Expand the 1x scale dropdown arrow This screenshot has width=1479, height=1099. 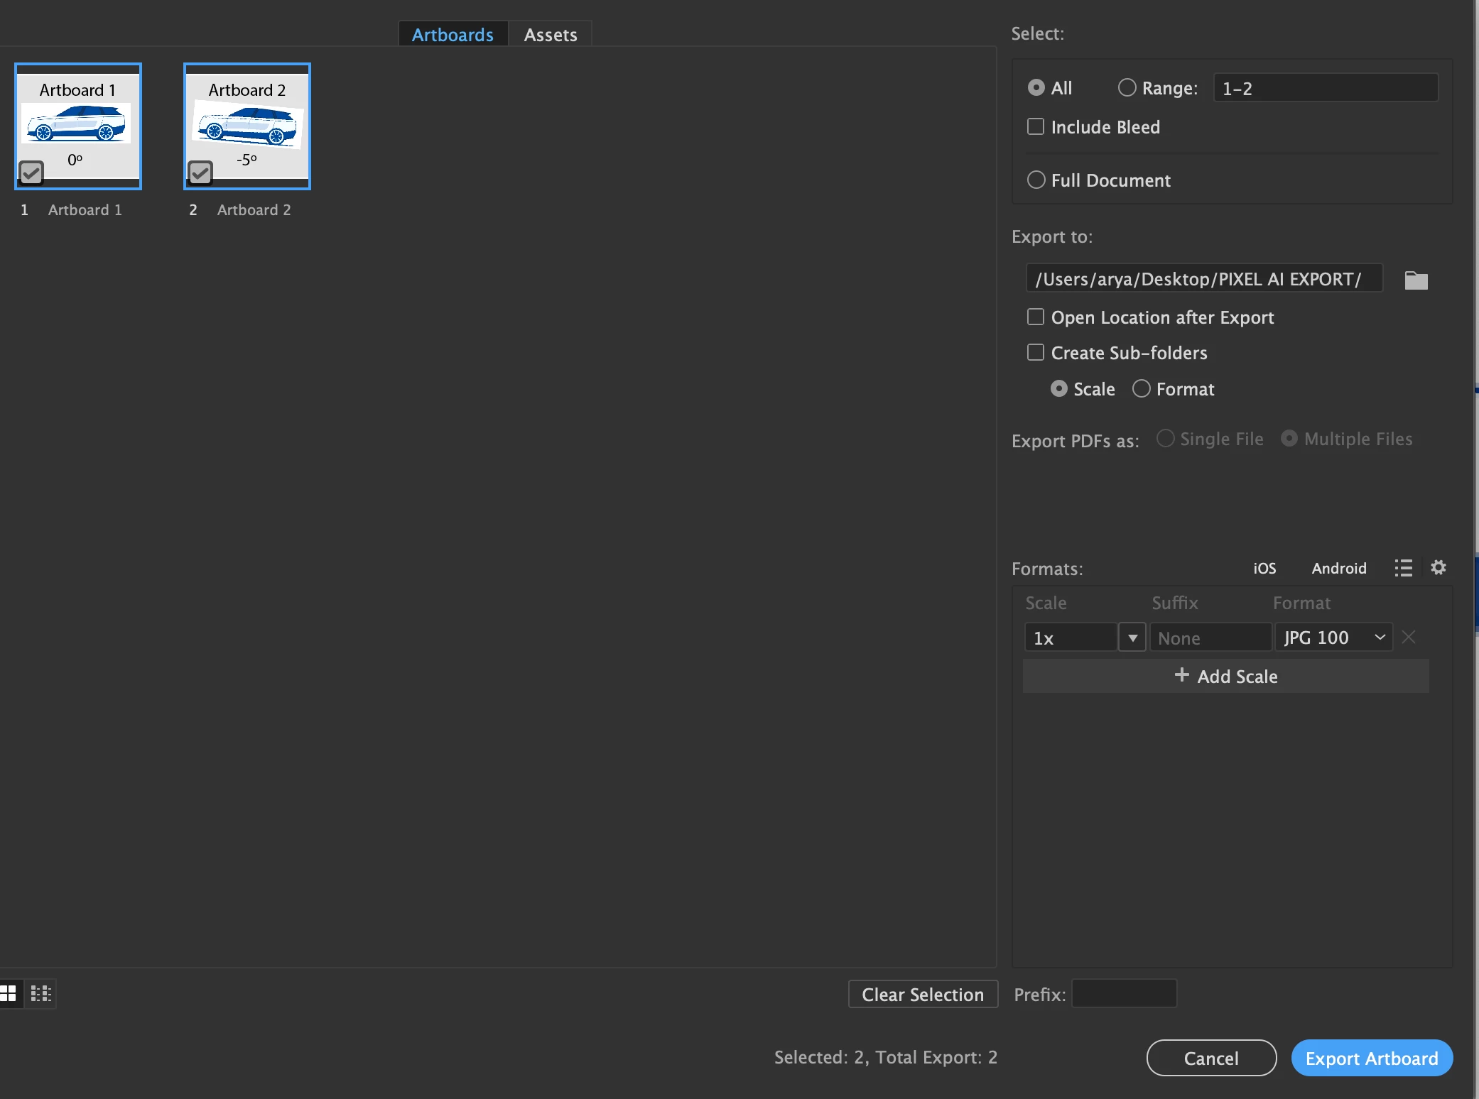coord(1132,638)
